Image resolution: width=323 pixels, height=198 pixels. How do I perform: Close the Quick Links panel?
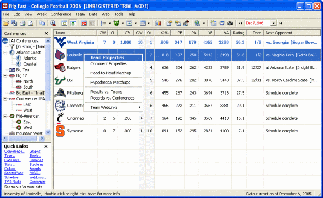[x=46, y=147]
